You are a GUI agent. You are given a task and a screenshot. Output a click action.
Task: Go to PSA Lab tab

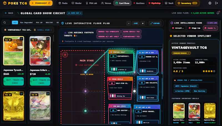pyautogui.click(x=92, y=3)
